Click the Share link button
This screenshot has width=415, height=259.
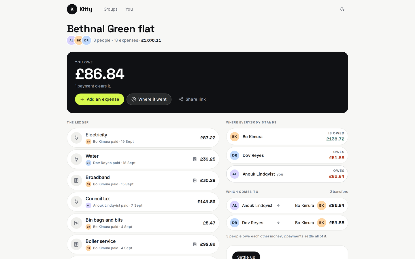192,99
